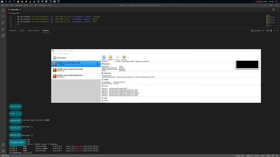Open the notification center icon in system tray
Viewport: 280px width, 157px height.
point(276,1)
